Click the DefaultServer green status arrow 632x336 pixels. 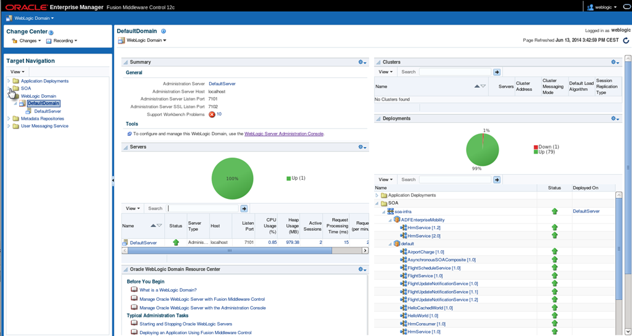click(x=176, y=242)
